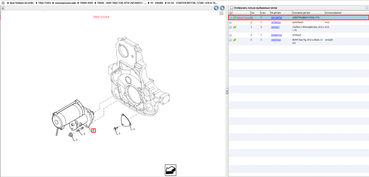The image size is (369, 177).
Task: Click the round add icon for part 504106753
Action: click(x=230, y=18)
